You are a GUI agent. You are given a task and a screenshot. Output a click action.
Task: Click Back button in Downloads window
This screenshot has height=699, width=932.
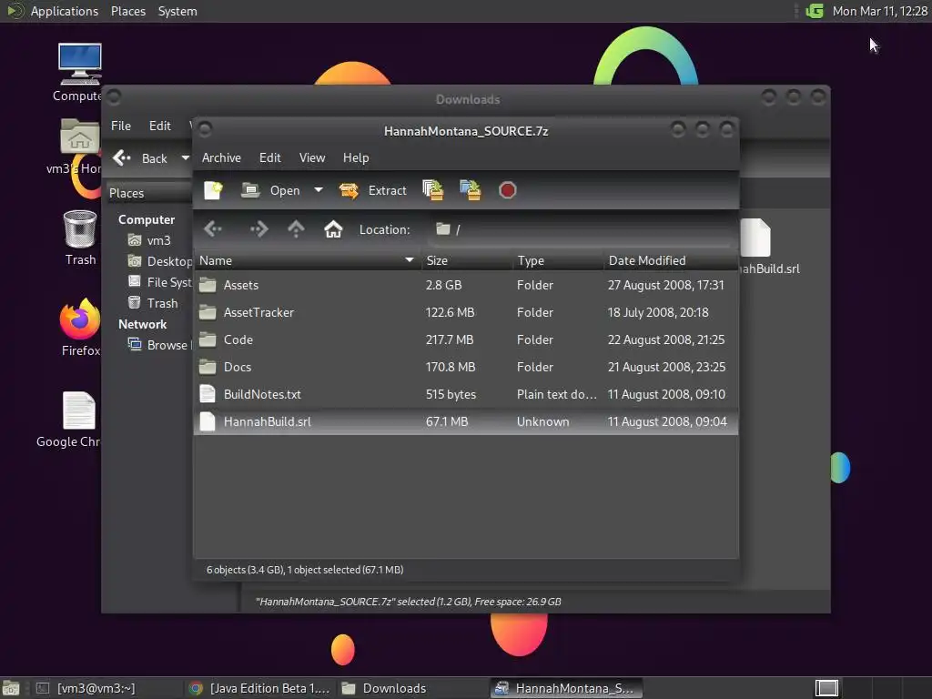(141, 158)
